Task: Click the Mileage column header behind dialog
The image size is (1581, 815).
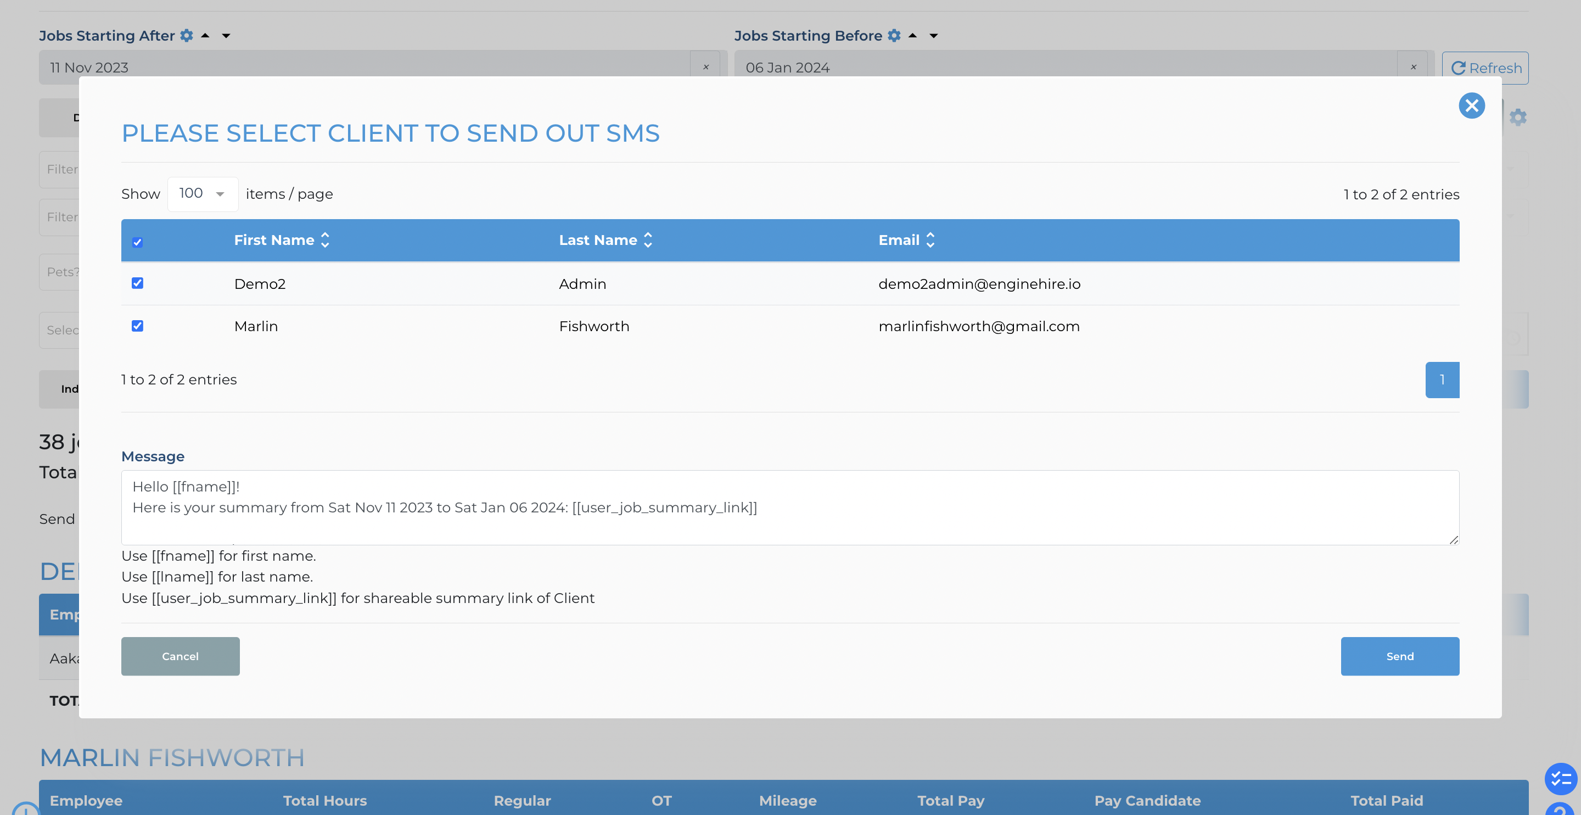Action: click(x=787, y=800)
